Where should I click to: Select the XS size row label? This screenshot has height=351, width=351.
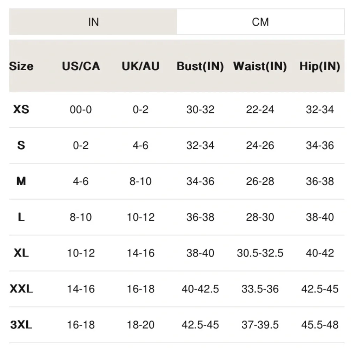tap(21, 110)
